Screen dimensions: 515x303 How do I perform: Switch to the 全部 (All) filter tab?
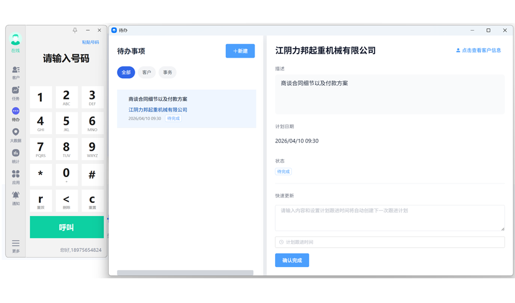[x=126, y=72]
